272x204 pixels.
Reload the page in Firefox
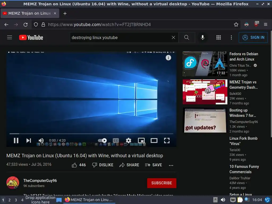[25, 25]
